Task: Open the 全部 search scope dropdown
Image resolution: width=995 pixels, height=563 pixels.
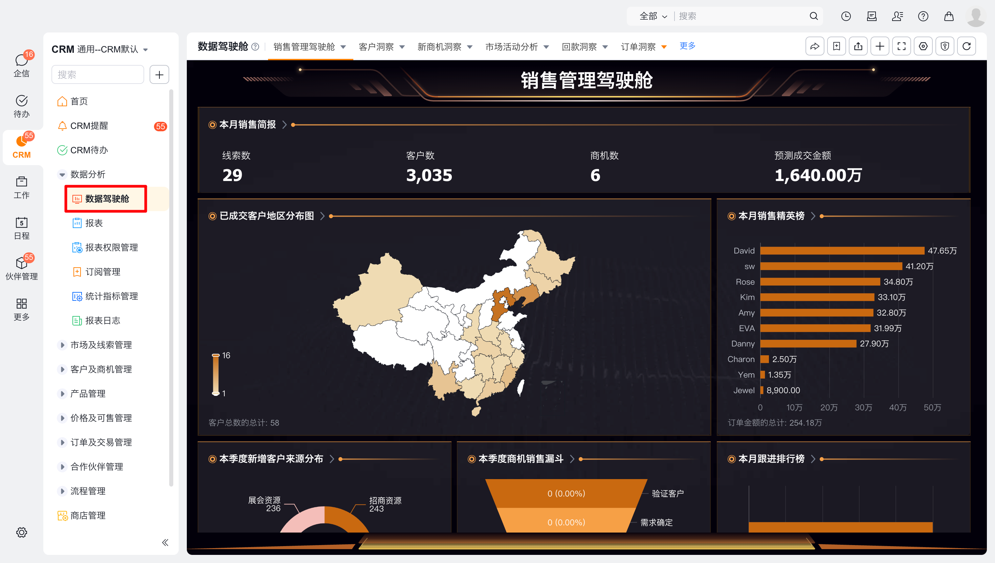Action: pos(653,16)
